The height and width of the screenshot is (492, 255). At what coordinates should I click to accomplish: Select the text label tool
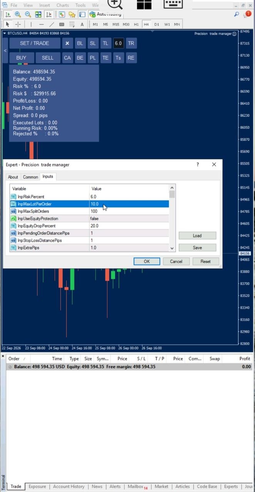82,24
